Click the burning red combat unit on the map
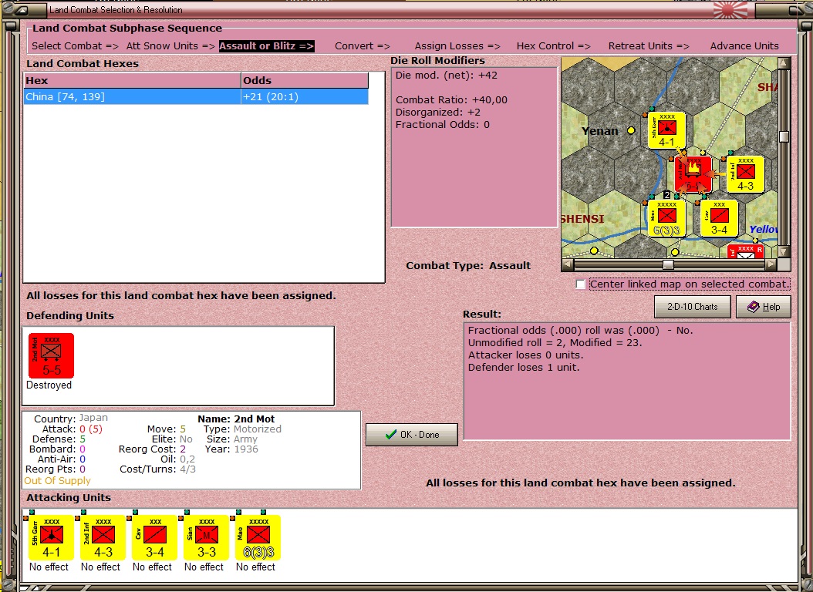Viewport: 813px width, 592px height. pyautogui.click(x=693, y=174)
